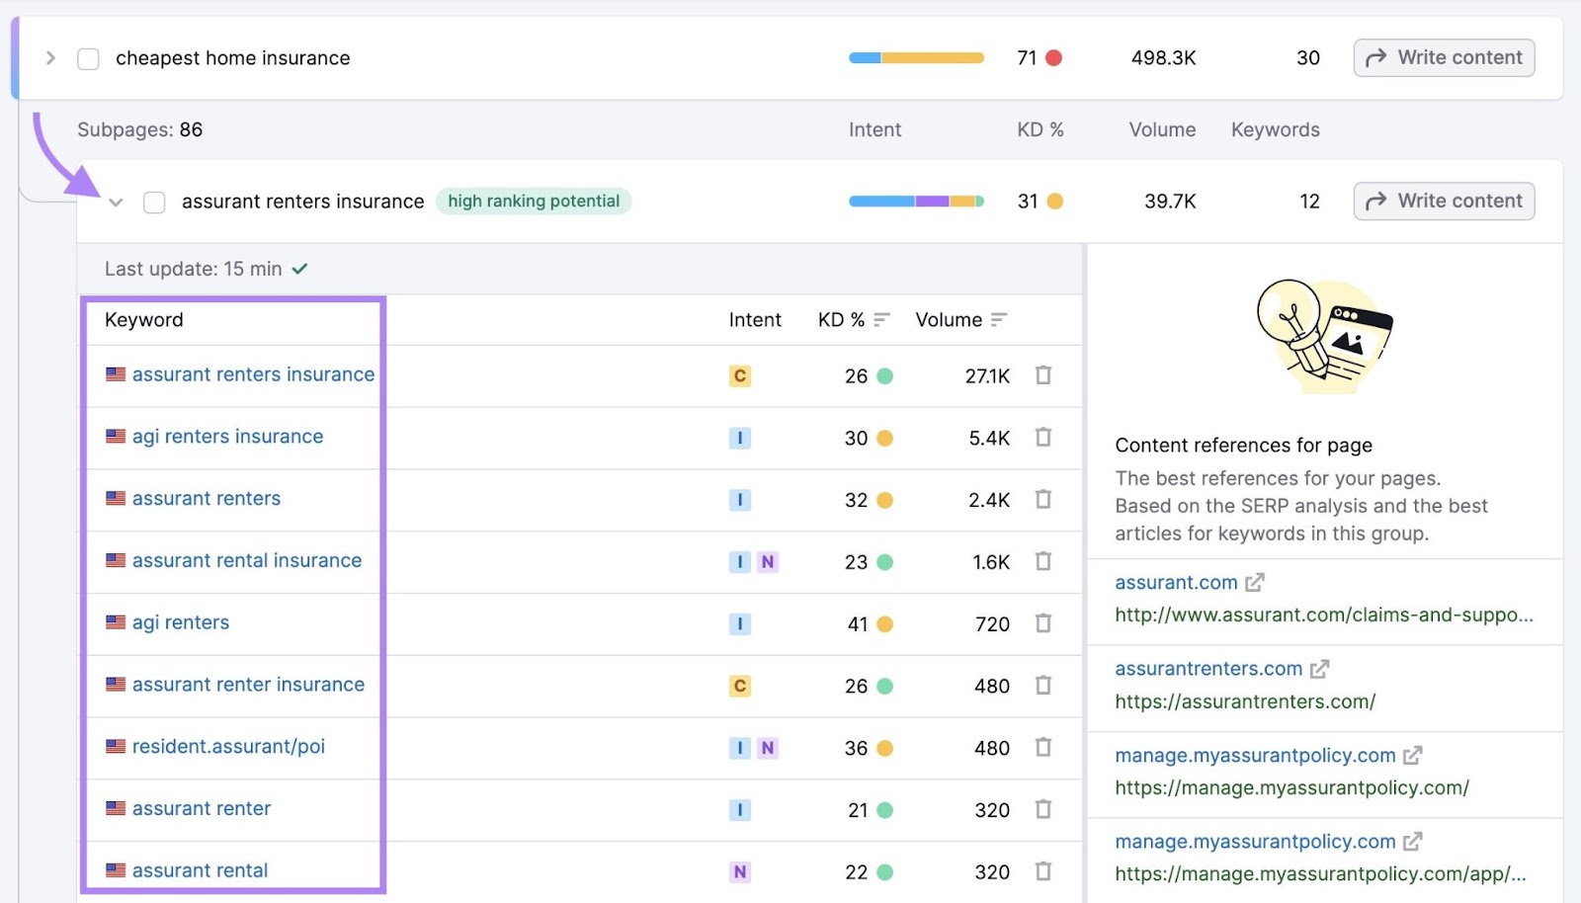The height and width of the screenshot is (903, 1581).
Task: Click the Subpages: 86 label
Action: 139,129
